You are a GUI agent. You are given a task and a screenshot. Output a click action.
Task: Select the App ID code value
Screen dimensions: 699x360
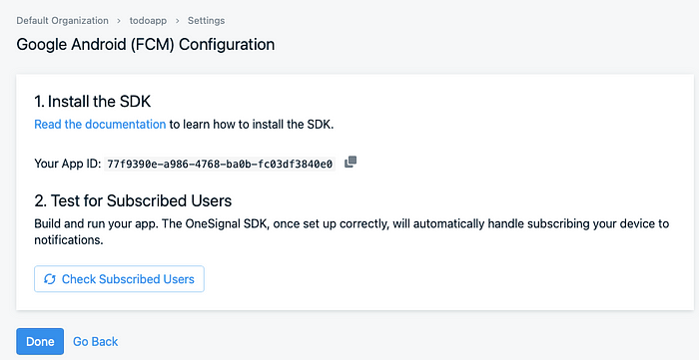click(x=220, y=164)
